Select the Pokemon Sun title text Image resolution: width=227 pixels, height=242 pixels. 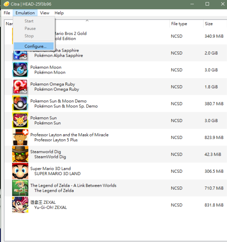tap(43, 118)
